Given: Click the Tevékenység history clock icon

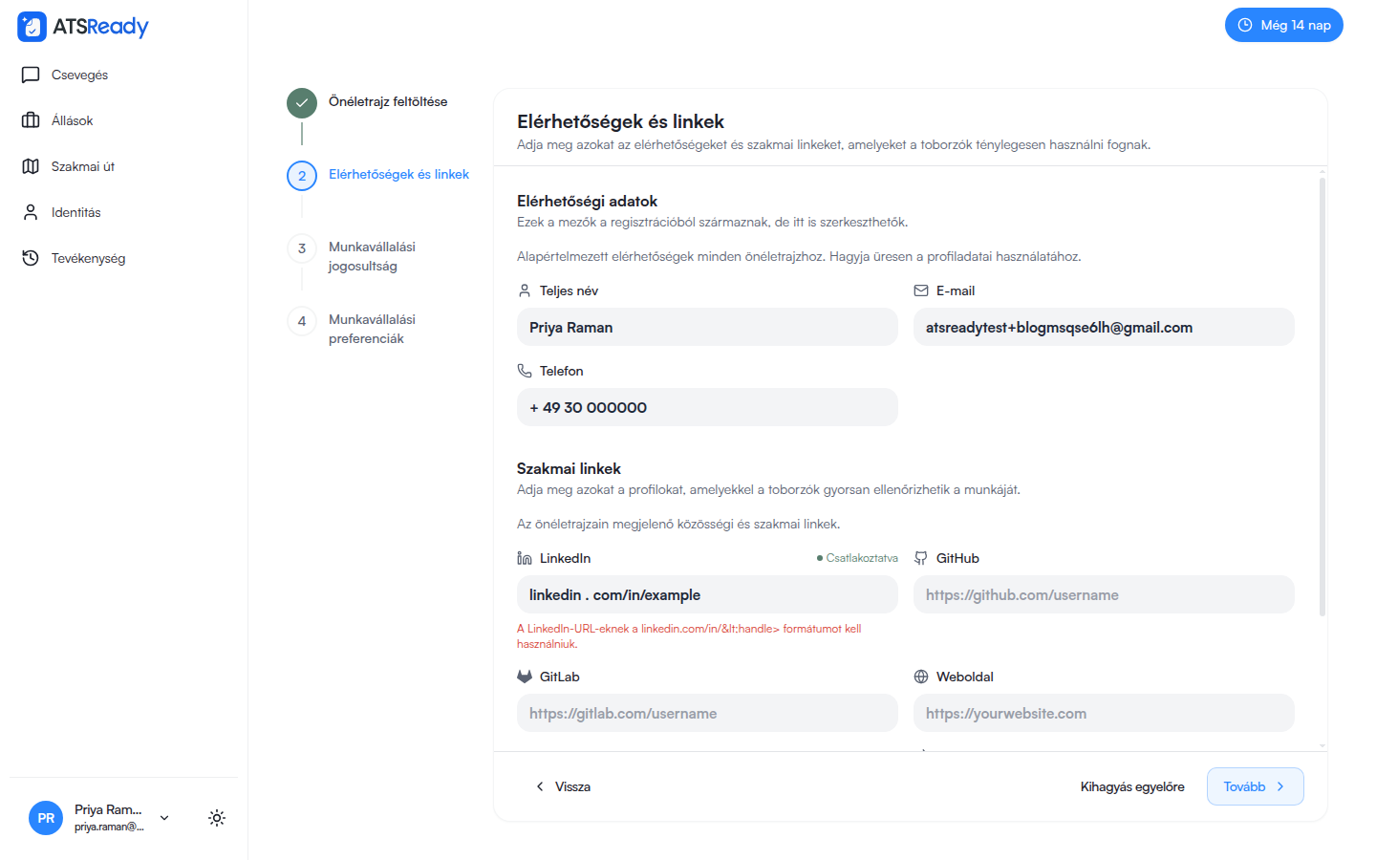Looking at the screenshot, I should click(31, 258).
